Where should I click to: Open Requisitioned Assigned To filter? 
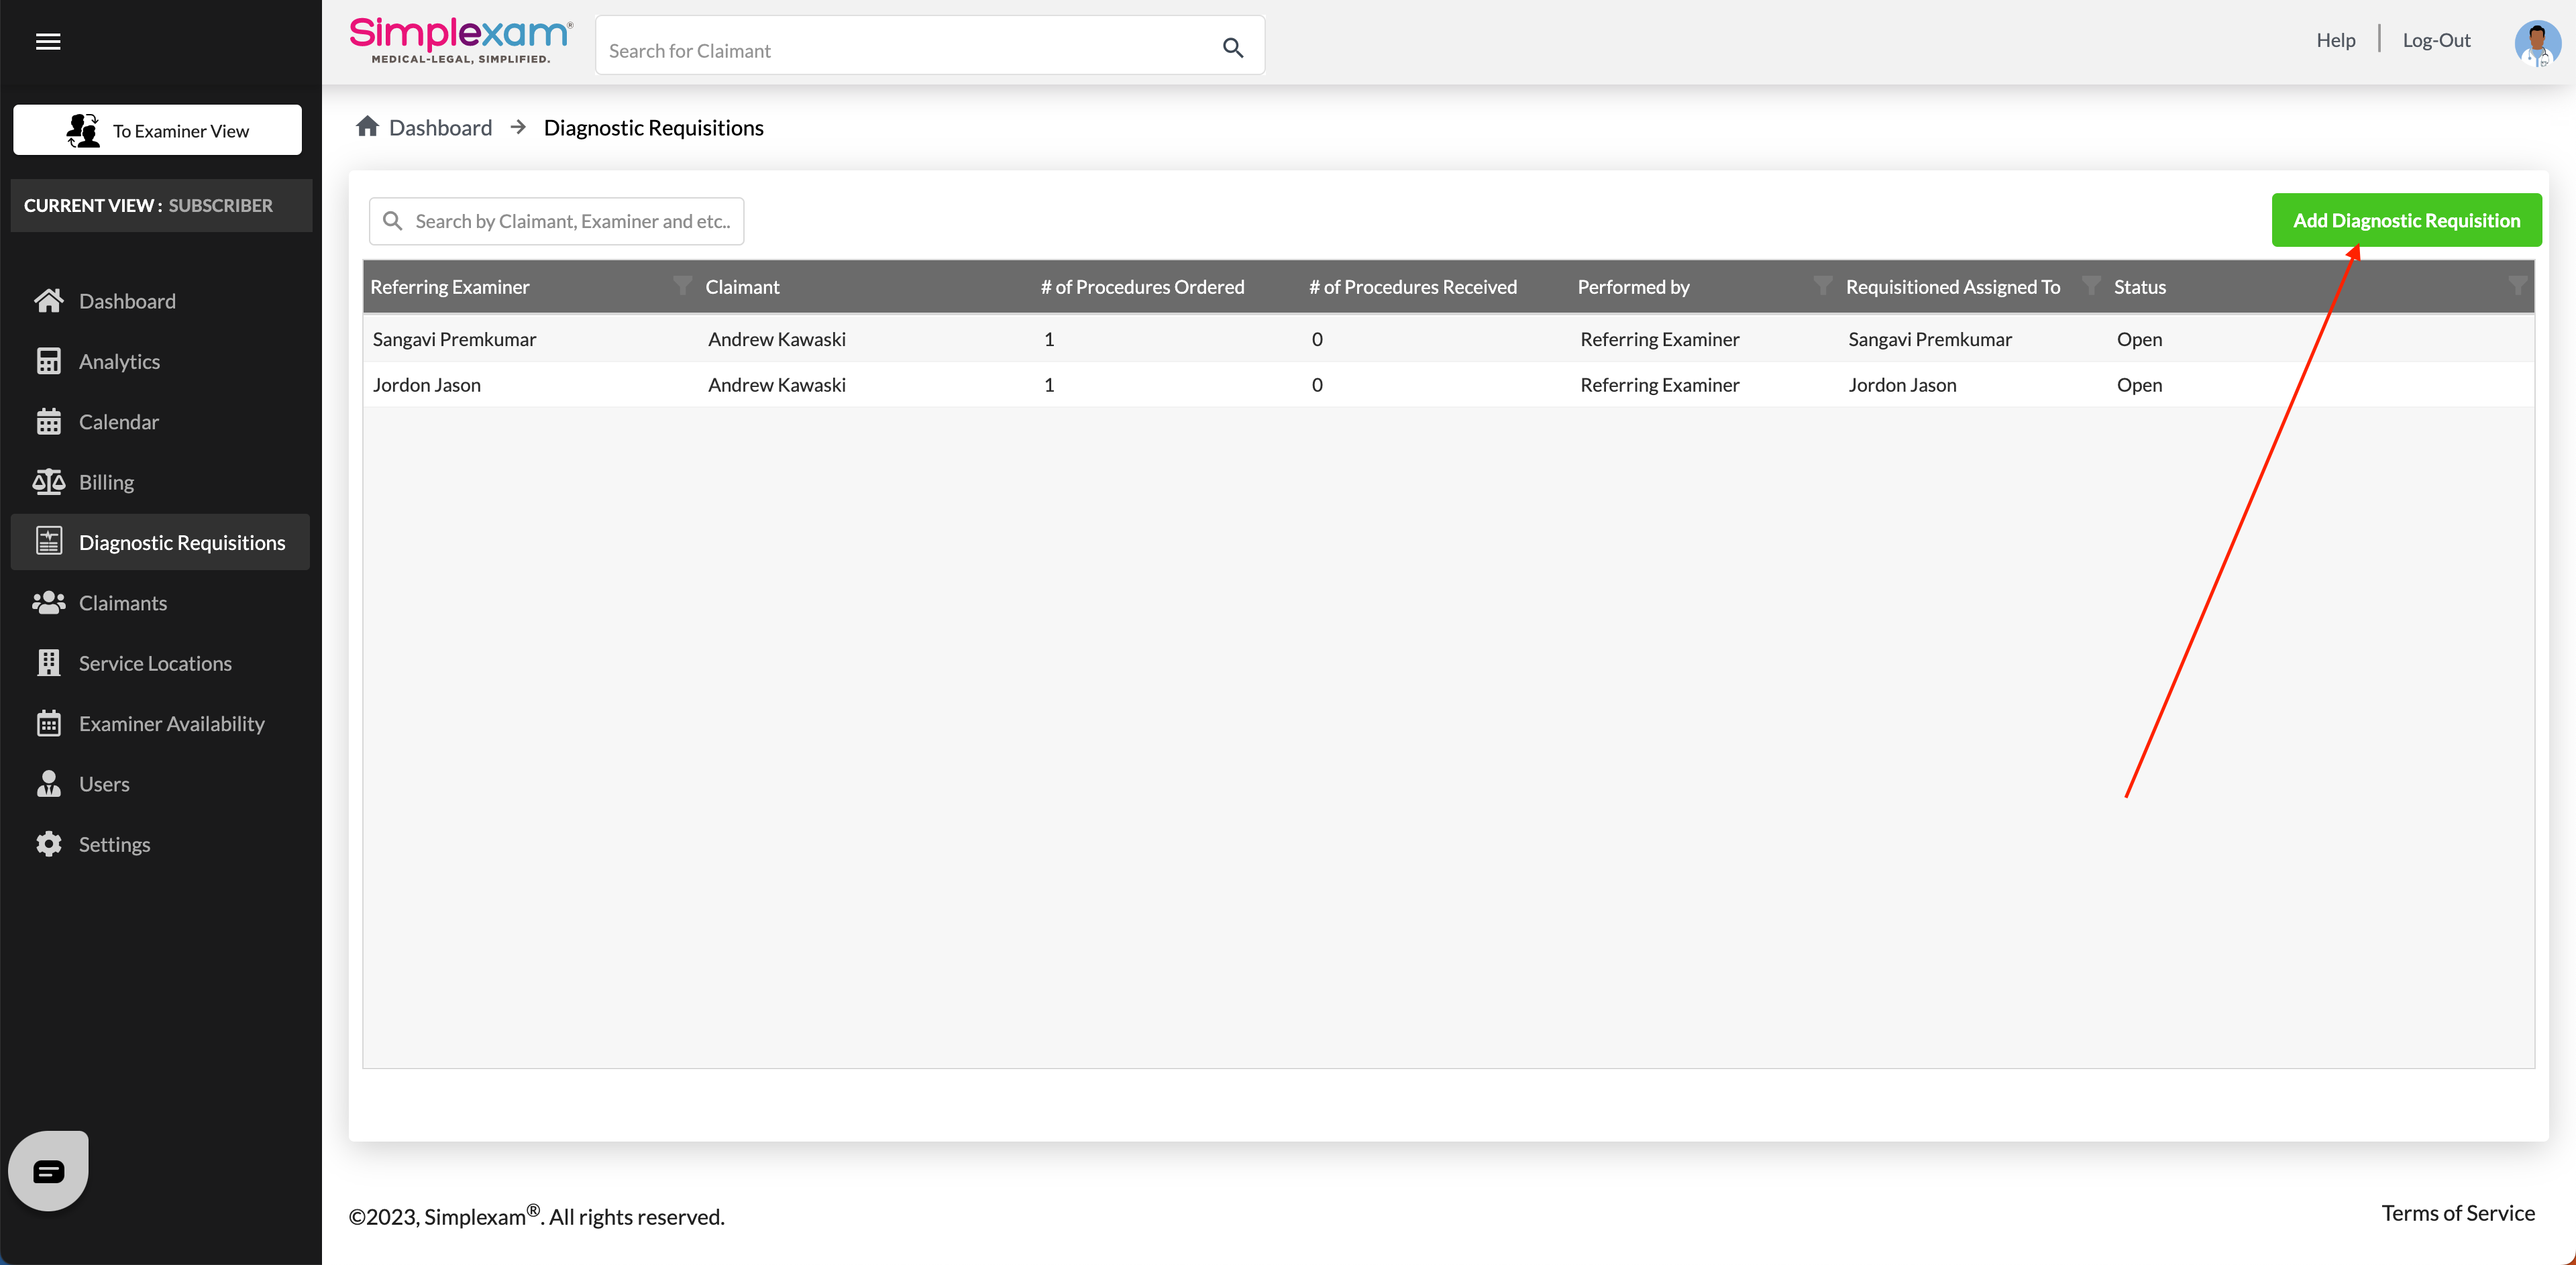[2090, 286]
